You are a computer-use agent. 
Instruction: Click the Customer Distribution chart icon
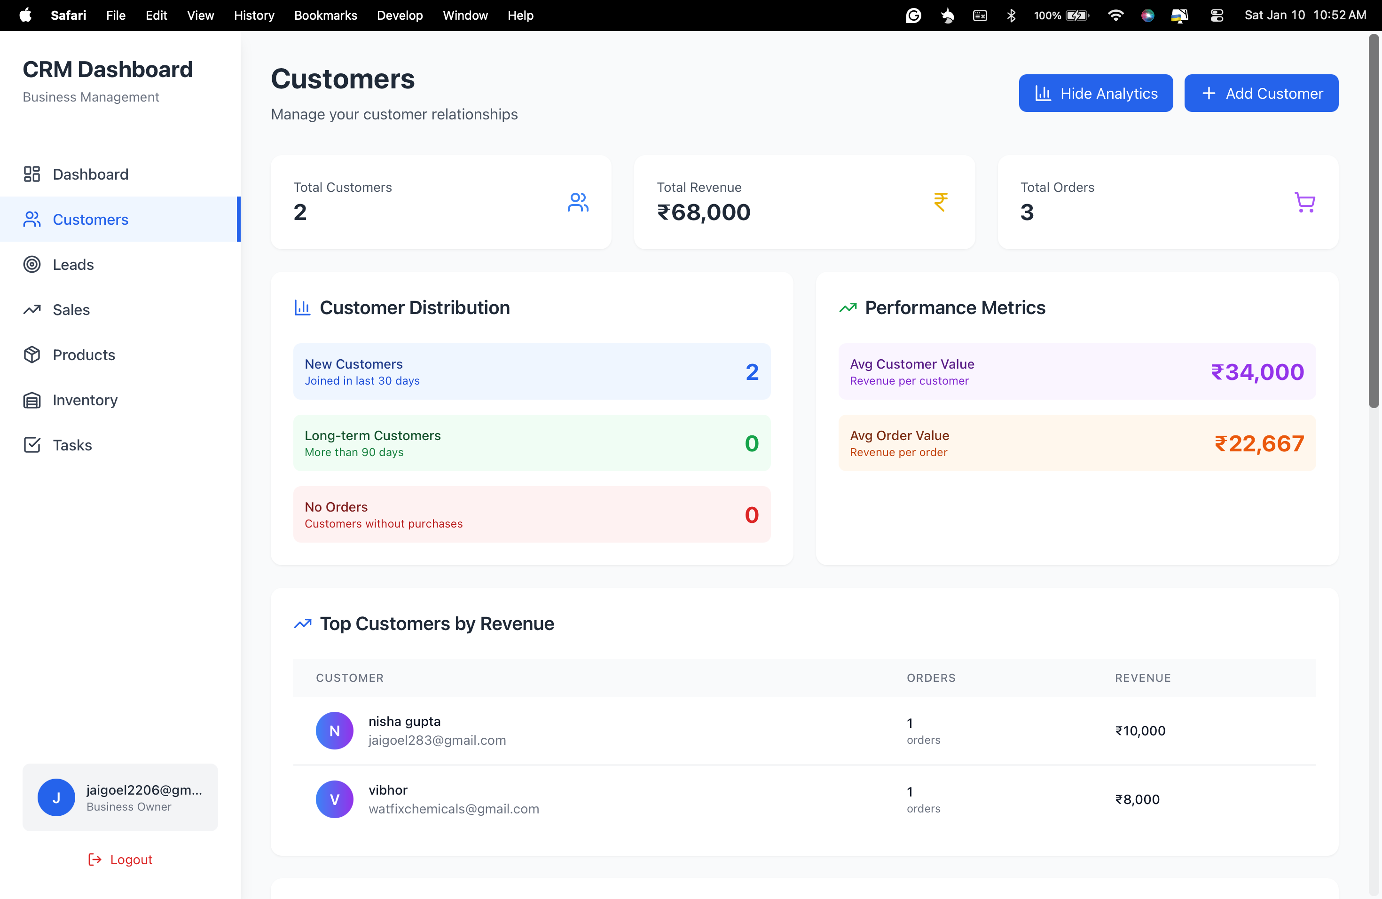302,308
